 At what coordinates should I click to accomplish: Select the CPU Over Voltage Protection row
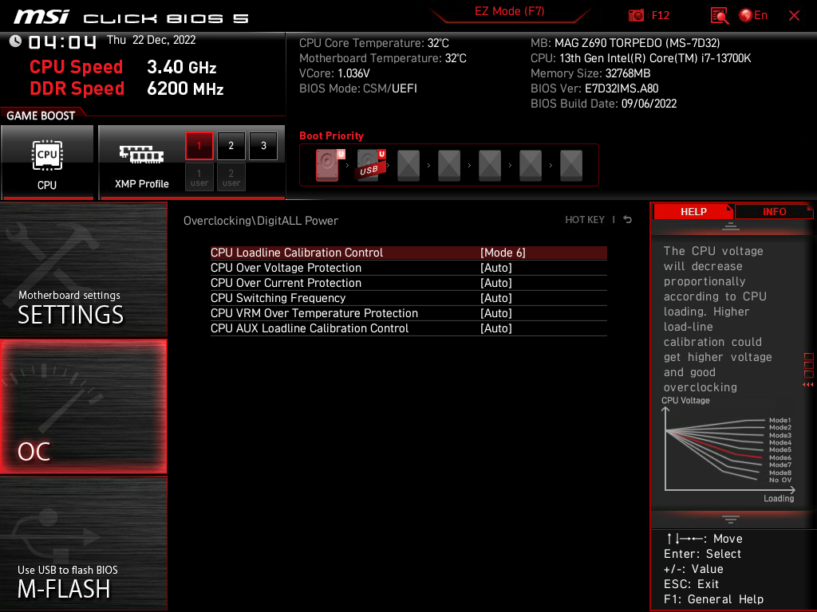[408, 268]
